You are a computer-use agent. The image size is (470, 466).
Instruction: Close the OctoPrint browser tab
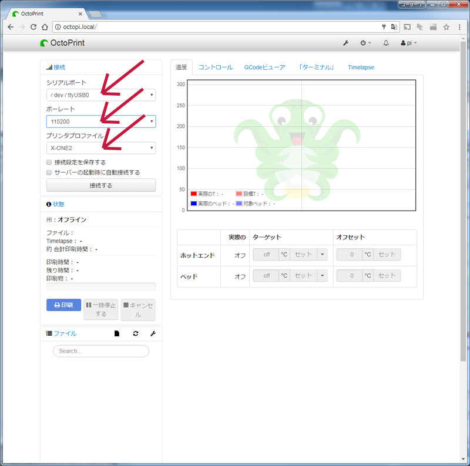click(80, 13)
